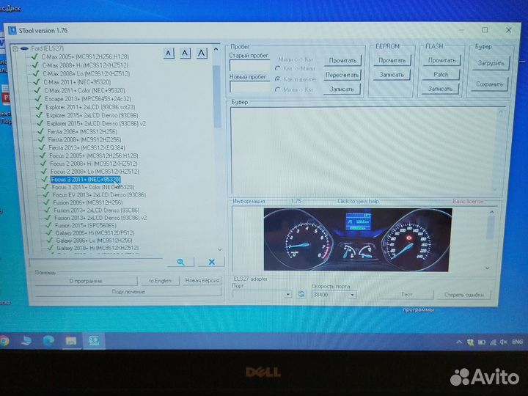This screenshot has width=528, height=396.
Task: Click the Тест button
Action: click(407, 294)
